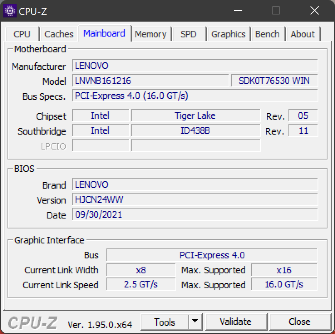The height and width of the screenshot is (334, 335).
Task: Select BIOS Version HJCN24WW
Action: click(195, 199)
